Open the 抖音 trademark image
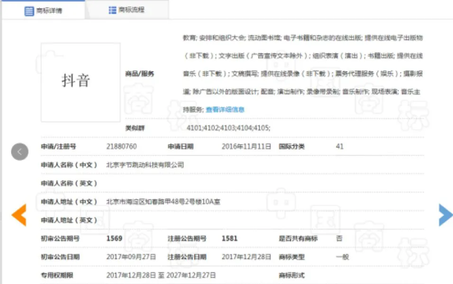Viewport: 453px width, 284px height. coord(81,82)
